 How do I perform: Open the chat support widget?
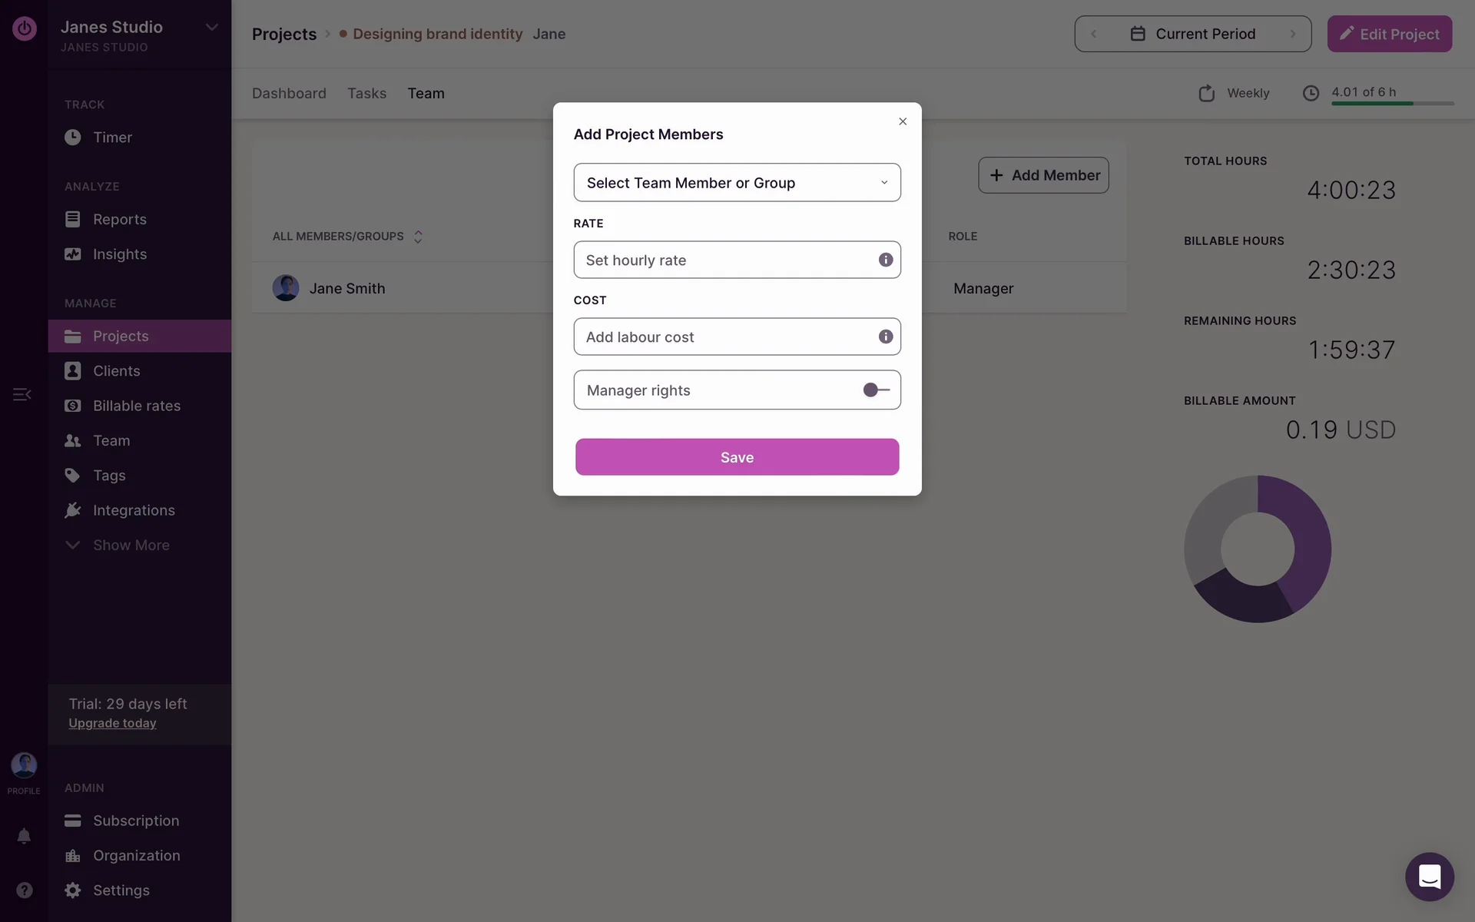coord(1429,876)
